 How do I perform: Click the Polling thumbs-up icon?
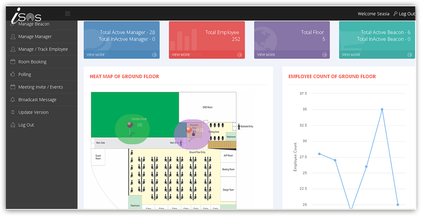pos(13,74)
